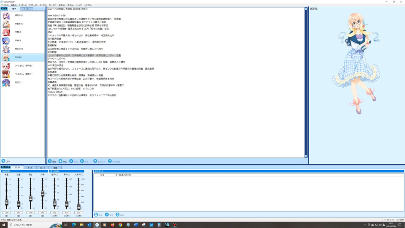Click the 文末ポーズ slider handle
This screenshot has height=228, width=405.
(x=78, y=206)
